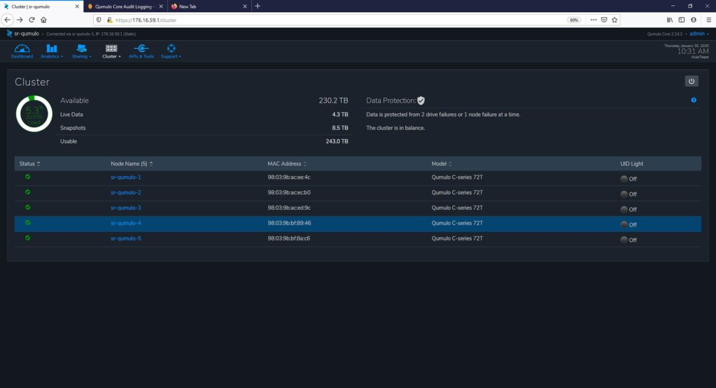This screenshot has width=716, height=388.
Task: Select MAC address 98:03:9b:bf:8a:c6
Action: tap(289, 238)
